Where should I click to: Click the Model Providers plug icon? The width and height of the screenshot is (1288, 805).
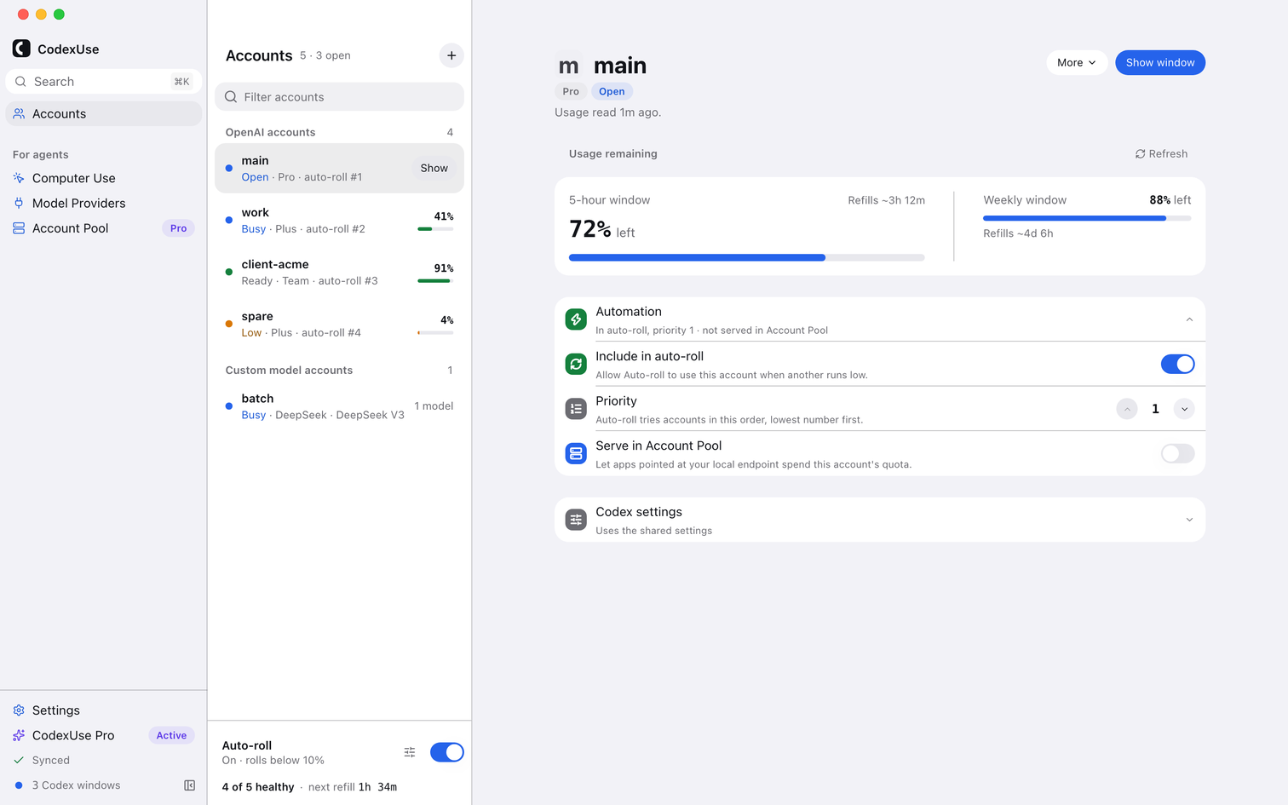click(19, 203)
